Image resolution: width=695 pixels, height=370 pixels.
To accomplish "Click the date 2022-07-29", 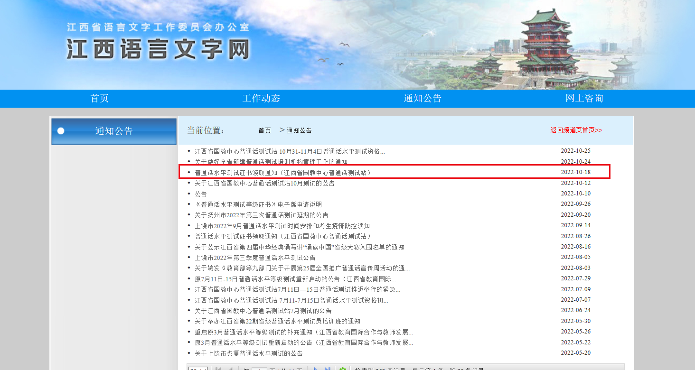I will (575, 278).
